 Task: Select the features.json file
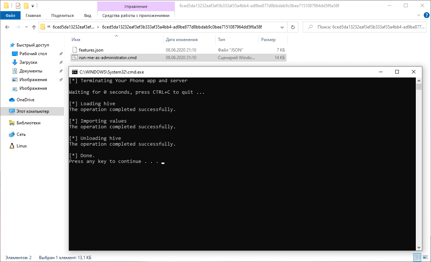point(91,50)
